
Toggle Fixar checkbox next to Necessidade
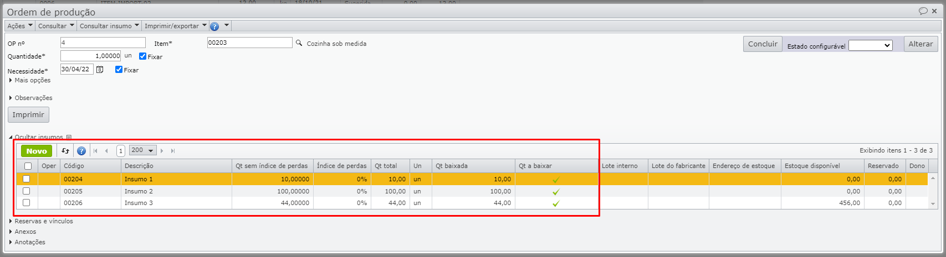(x=119, y=70)
